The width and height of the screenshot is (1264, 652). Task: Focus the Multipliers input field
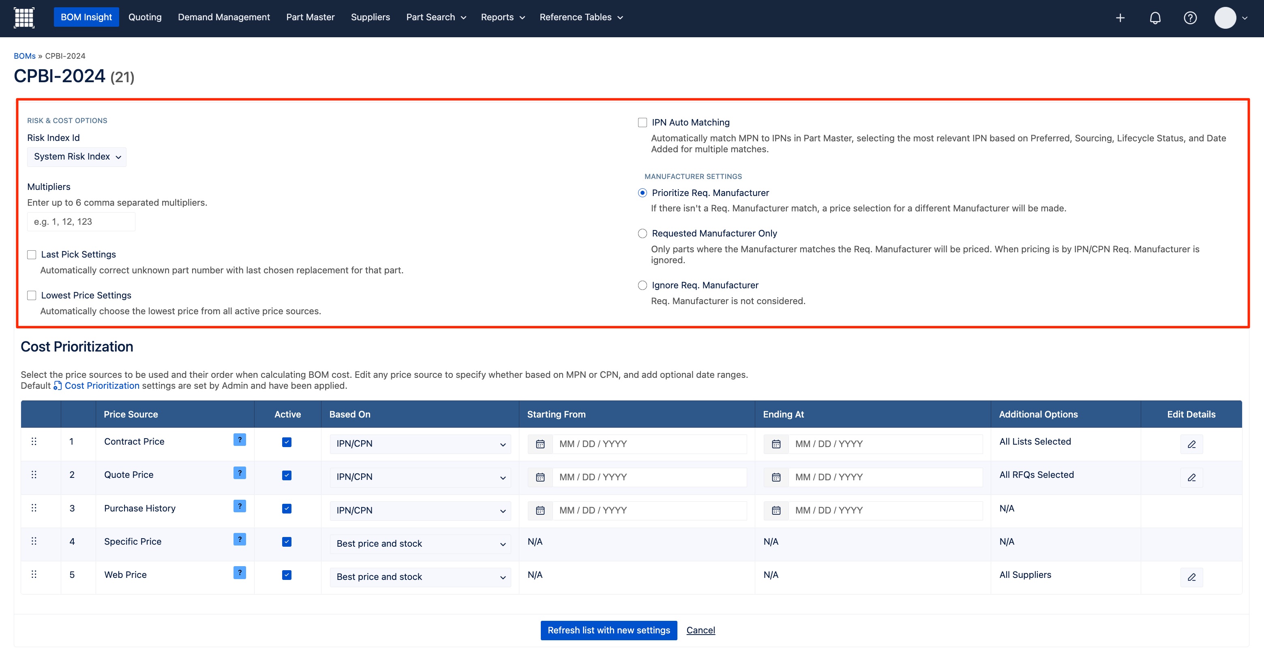[x=81, y=222]
